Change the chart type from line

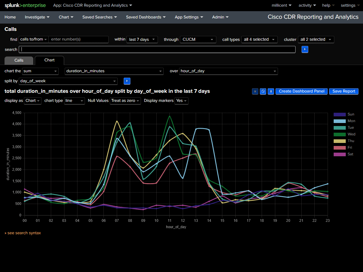[74, 101]
